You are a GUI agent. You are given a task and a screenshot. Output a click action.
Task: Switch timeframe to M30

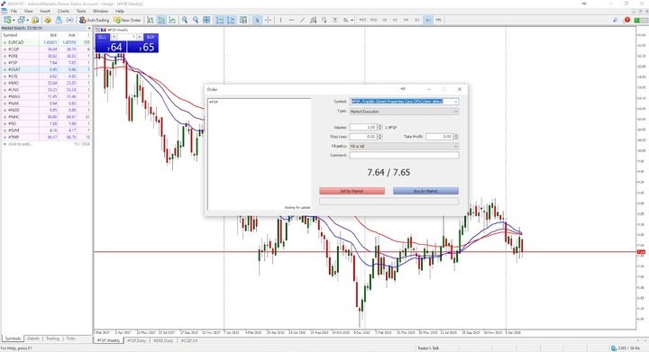[373, 20]
